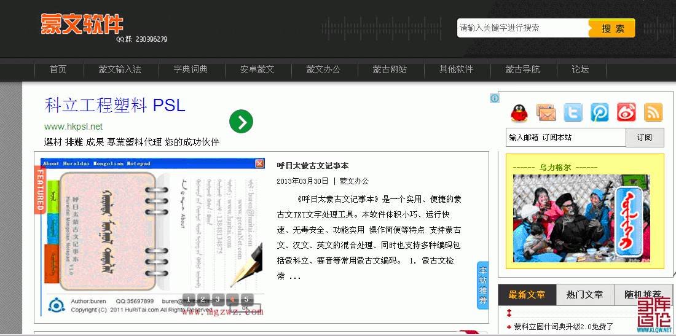The image size is (676, 336).
Task: Open 字典词典 navigation menu item
Action: coord(191,69)
